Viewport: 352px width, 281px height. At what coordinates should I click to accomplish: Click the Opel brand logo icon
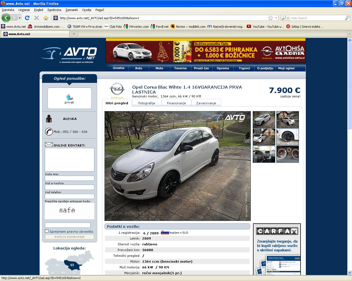[x=117, y=90]
